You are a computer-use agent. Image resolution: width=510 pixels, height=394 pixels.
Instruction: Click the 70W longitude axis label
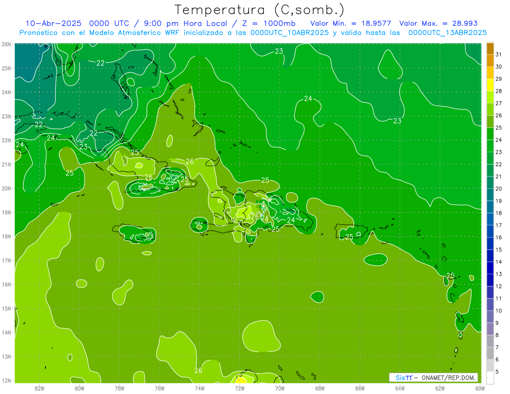(280, 388)
